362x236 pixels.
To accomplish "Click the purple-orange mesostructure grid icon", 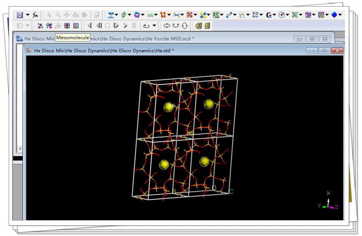I will tap(76, 26).
